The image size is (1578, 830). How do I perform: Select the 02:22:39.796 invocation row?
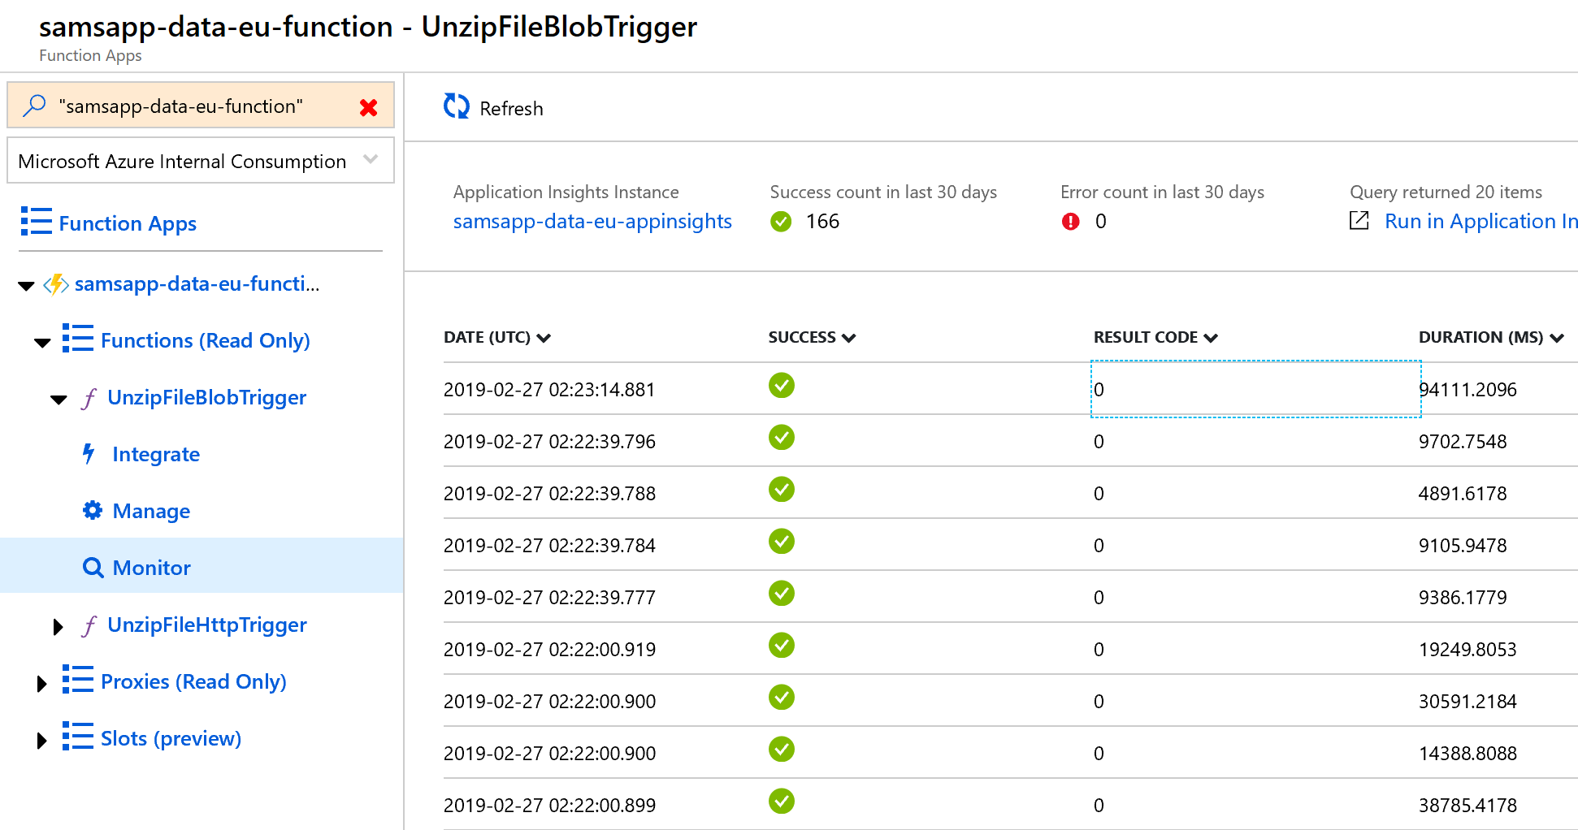pyautogui.click(x=549, y=441)
